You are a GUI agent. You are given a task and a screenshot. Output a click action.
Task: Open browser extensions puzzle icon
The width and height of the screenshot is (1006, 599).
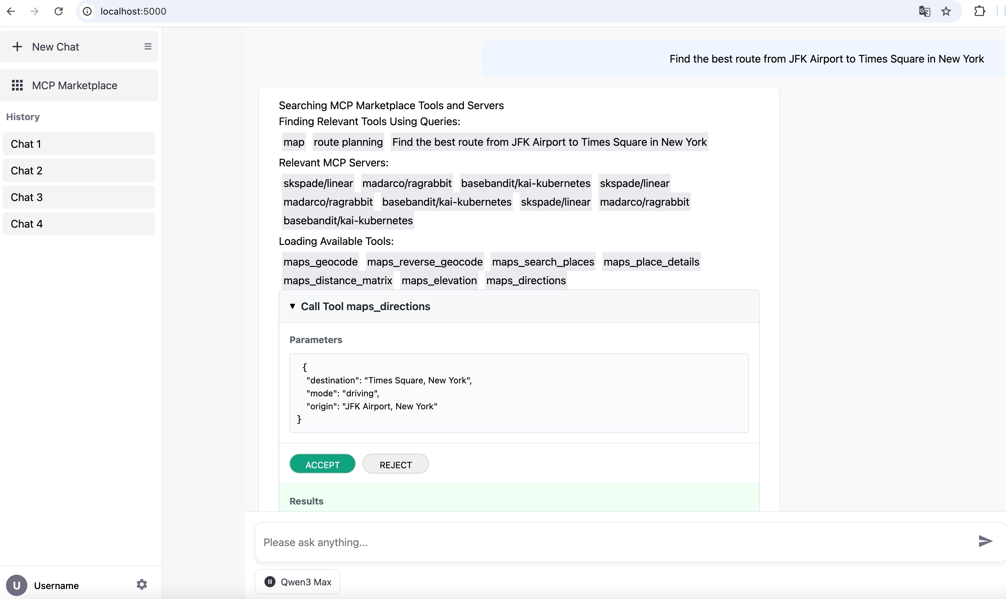click(979, 11)
